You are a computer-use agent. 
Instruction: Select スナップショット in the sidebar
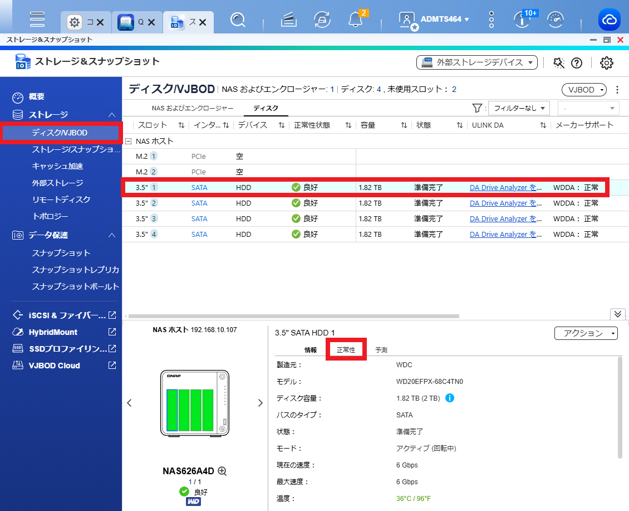[61, 253]
